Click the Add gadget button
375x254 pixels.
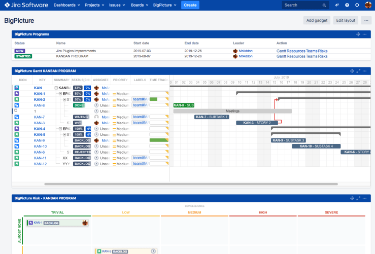[x=317, y=20]
